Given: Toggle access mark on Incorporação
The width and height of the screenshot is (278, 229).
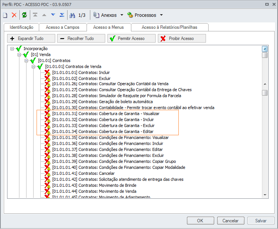Looking at the screenshot, I should (19, 48).
